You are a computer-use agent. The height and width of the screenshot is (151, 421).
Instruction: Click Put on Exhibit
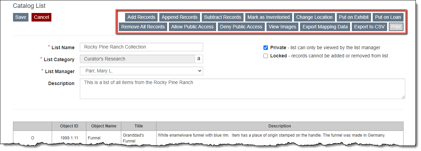(x=354, y=17)
